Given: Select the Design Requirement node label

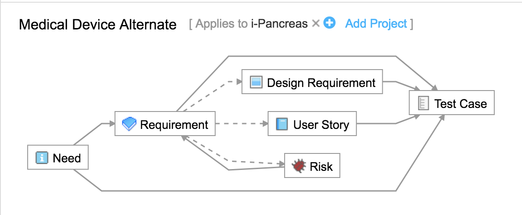Looking at the screenshot, I should 321,83.
